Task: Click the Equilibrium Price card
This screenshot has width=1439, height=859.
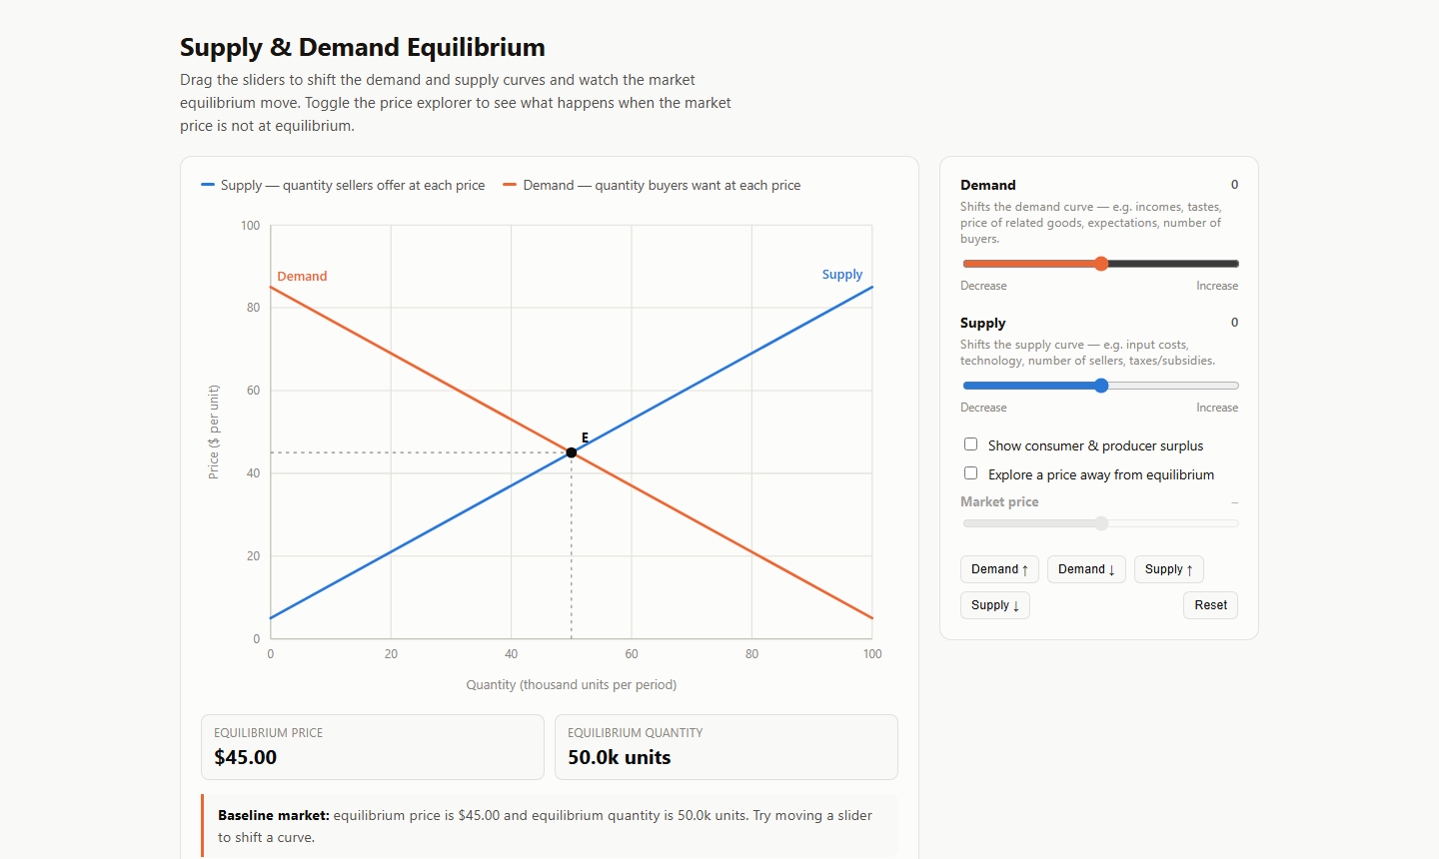Action: pos(373,747)
